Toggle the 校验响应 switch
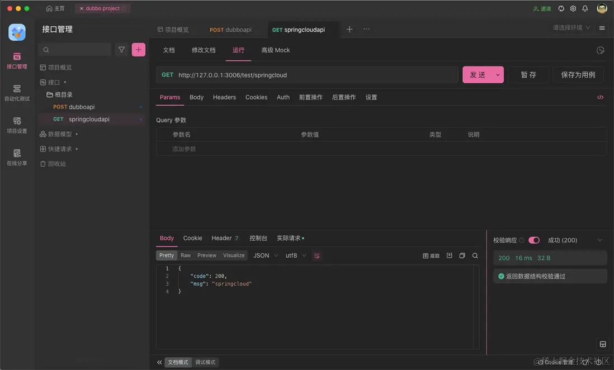The width and height of the screenshot is (614, 370). 533,240
